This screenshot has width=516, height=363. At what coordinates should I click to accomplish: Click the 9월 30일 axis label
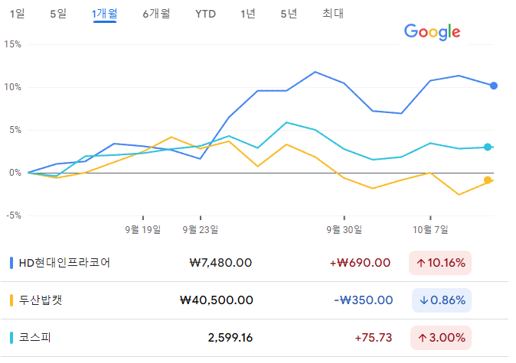345,229
